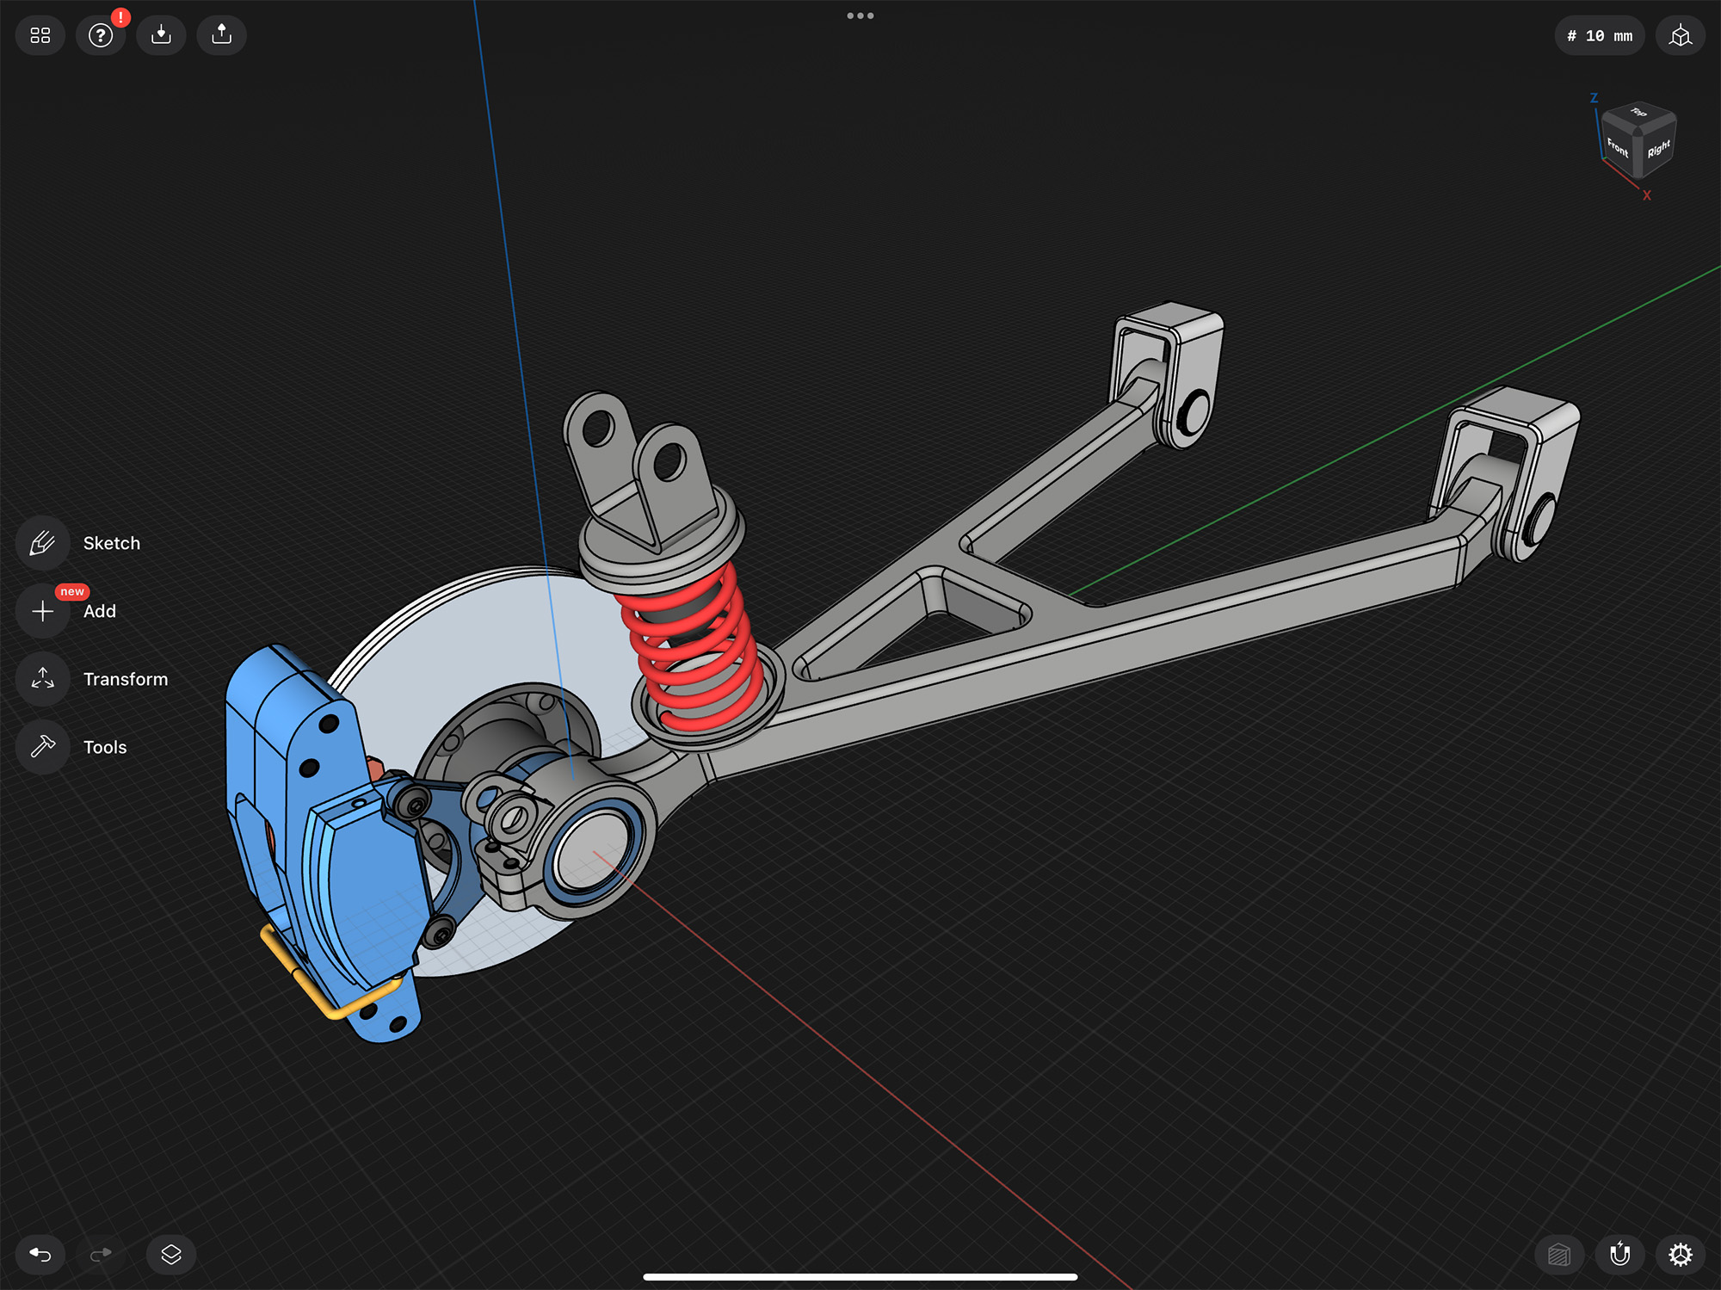
Task: Open the items layers panel
Action: (x=171, y=1254)
